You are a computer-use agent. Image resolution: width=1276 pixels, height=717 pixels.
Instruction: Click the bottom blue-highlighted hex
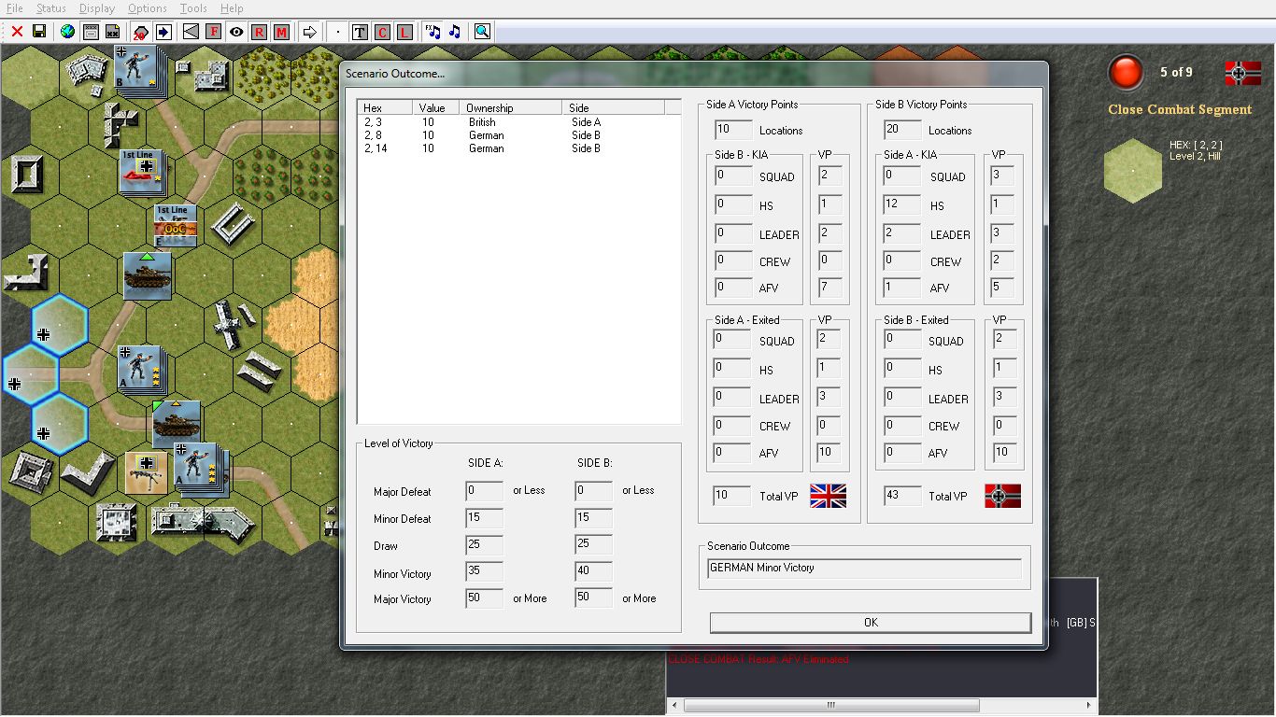61,425
